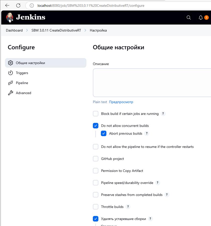Reload the page with refresh icon
This screenshot has width=211, height=226.
(x=18, y=5)
